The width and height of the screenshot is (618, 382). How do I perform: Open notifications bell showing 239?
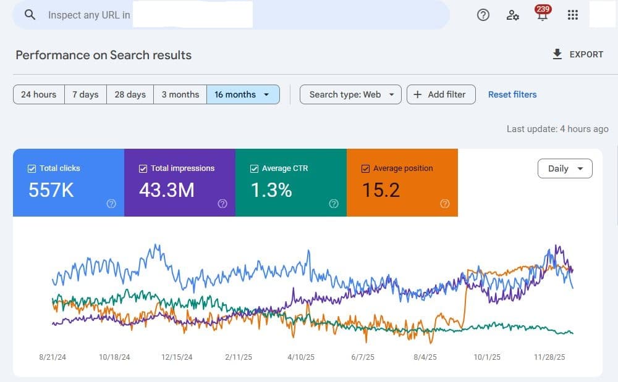click(x=543, y=13)
